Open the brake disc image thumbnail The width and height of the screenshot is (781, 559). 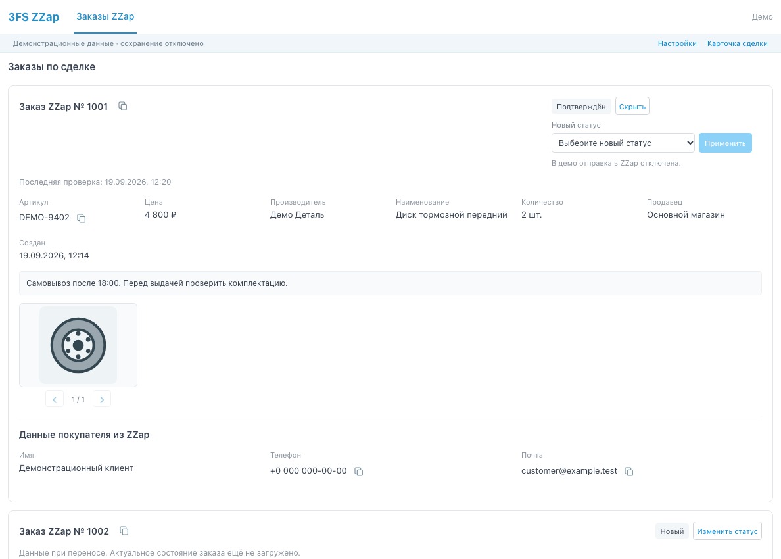[x=78, y=345]
